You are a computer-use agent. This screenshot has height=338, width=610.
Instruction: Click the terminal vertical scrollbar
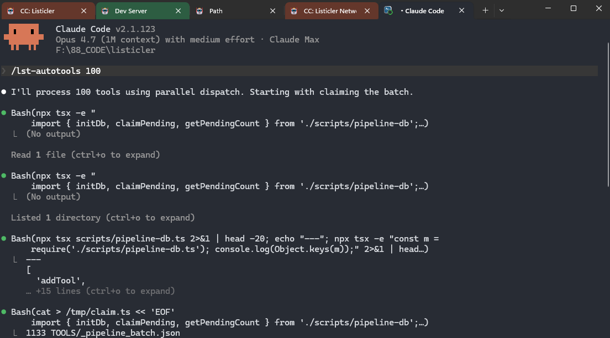[x=608, y=115]
